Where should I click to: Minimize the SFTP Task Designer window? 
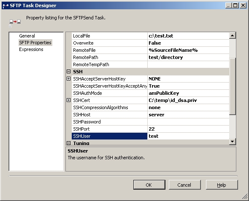pos(228,5)
